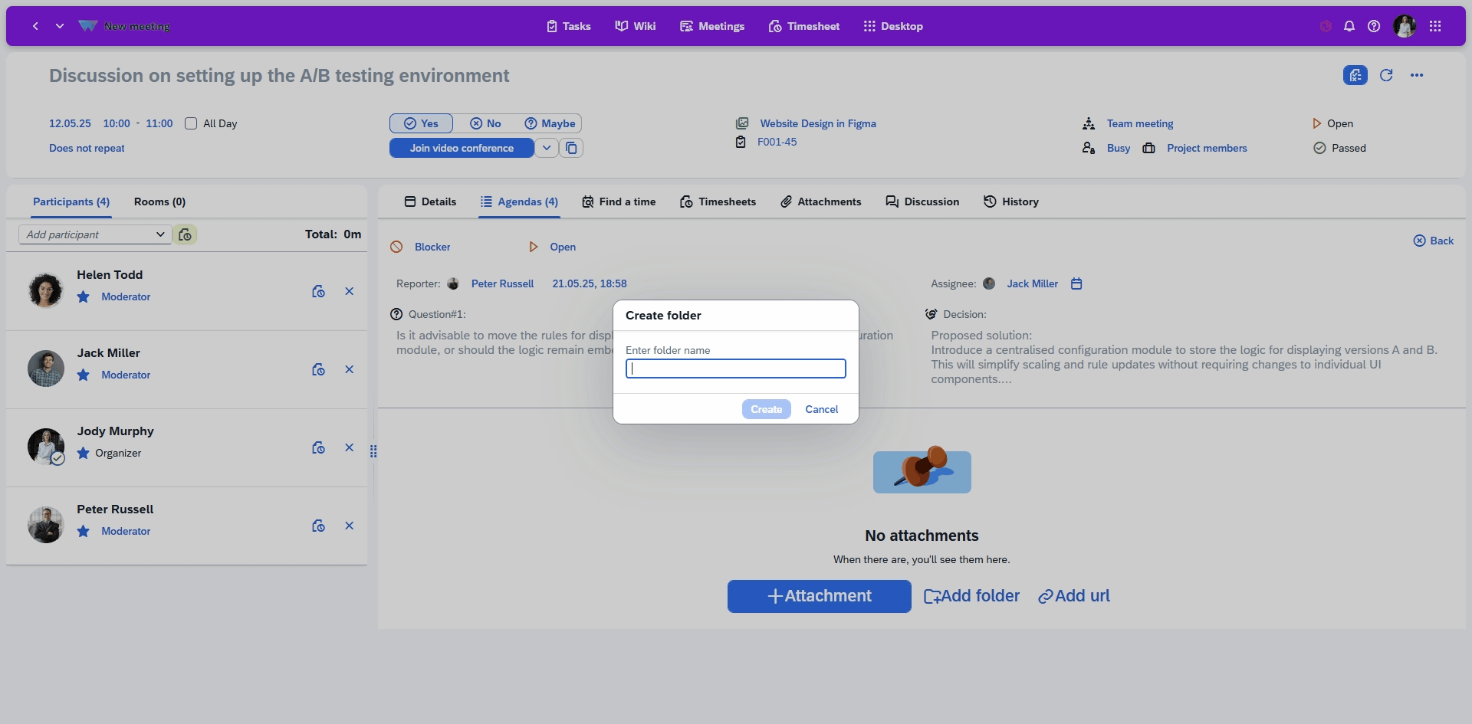This screenshot has width=1472, height=724.
Task: Open the three-dot more options menu
Action: pyautogui.click(x=1417, y=75)
